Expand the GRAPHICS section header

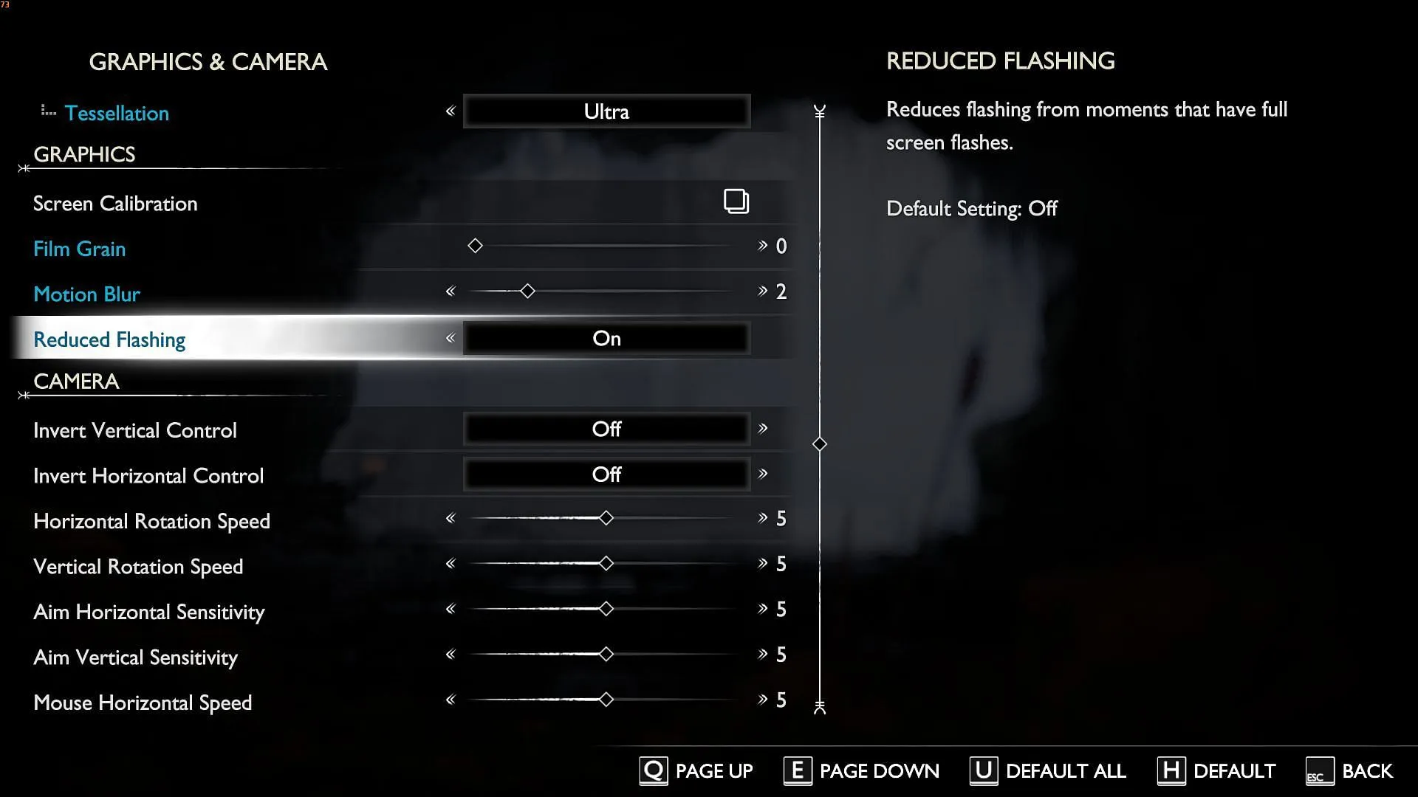pos(83,153)
